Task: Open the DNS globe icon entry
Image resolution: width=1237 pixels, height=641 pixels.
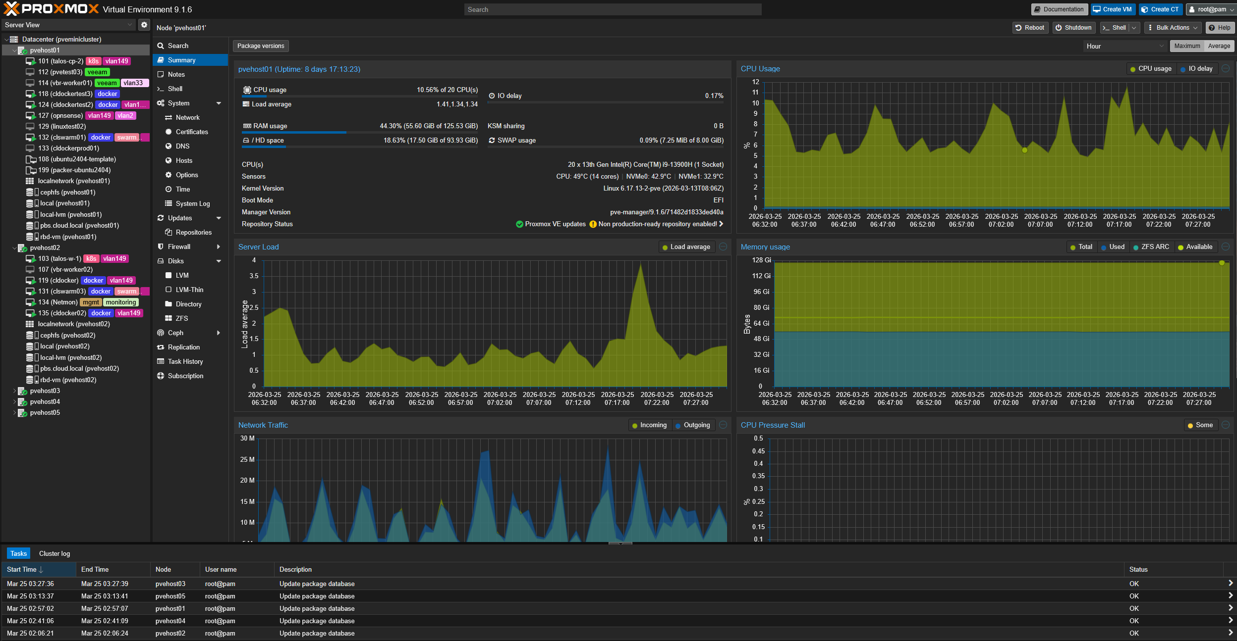Action: tap(169, 146)
